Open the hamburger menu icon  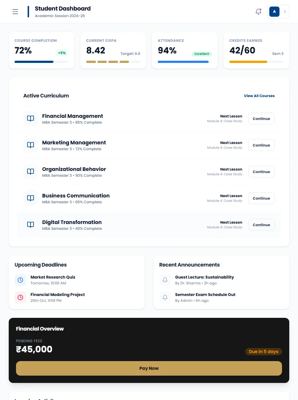(x=15, y=12)
